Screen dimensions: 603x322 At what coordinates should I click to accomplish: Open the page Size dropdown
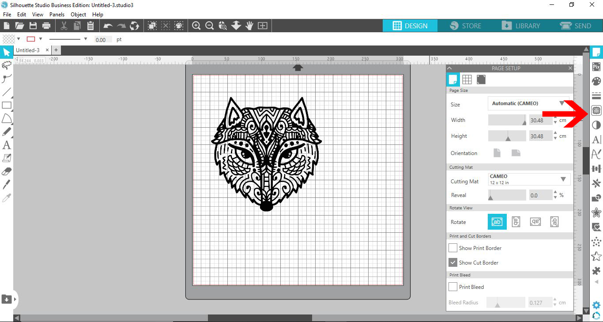pyautogui.click(x=528, y=103)
